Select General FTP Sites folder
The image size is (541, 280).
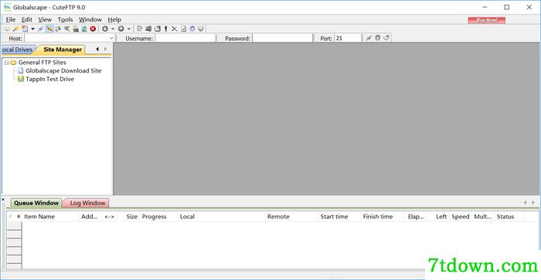click(42, 62)
